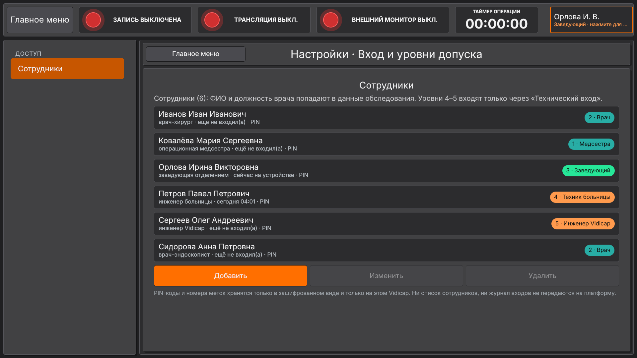
Task: Click the 4 · Техник больницы badge
Action: 582,197
